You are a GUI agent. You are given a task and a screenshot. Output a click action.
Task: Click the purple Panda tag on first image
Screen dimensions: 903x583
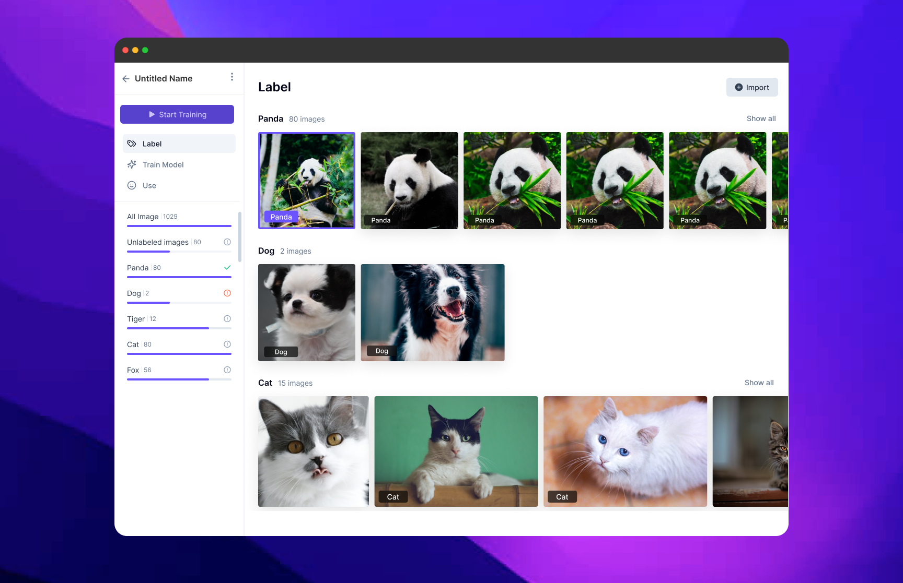pyautogui.click(x=281, y=217)
